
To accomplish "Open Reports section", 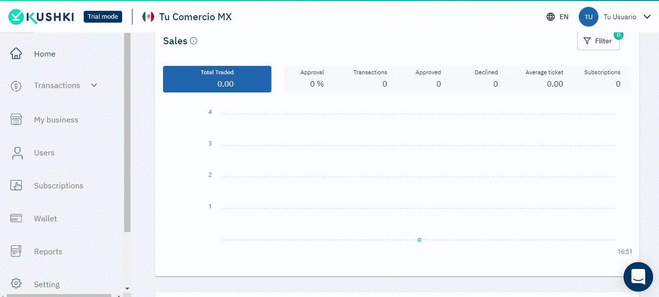I will 48,252.
